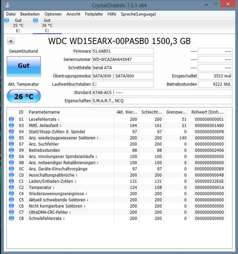Click the Laufwerkbuchstaben field C:
The image size is (238, 254).
(123, 84)
